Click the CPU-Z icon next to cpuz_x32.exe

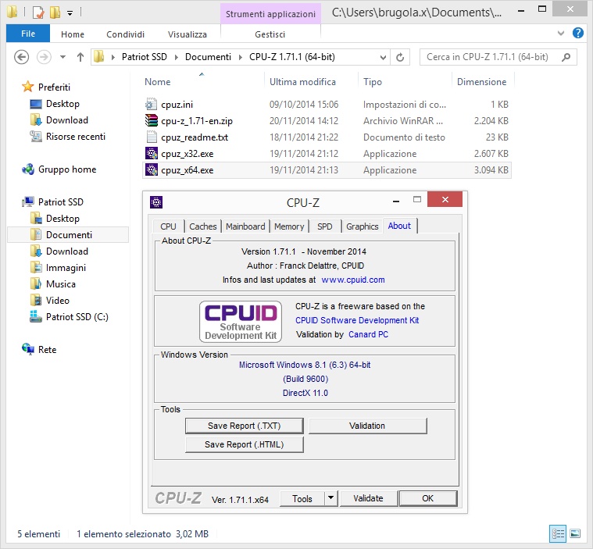(x=152, y=154)
